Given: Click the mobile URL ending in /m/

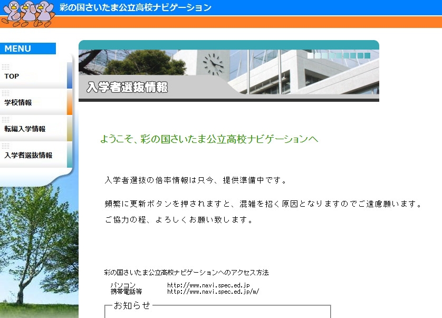Looking at the screenshot, I should click(x=213, y=292).
